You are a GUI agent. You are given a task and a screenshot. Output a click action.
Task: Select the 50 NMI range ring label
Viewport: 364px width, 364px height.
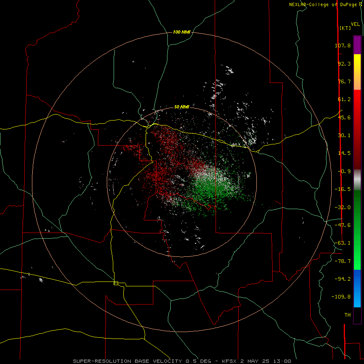182,107
